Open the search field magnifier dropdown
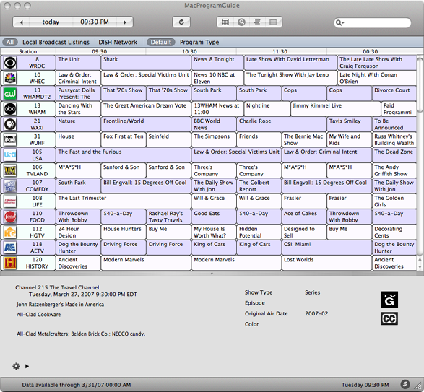Screen dimensions: 424x392 [339, 22]
